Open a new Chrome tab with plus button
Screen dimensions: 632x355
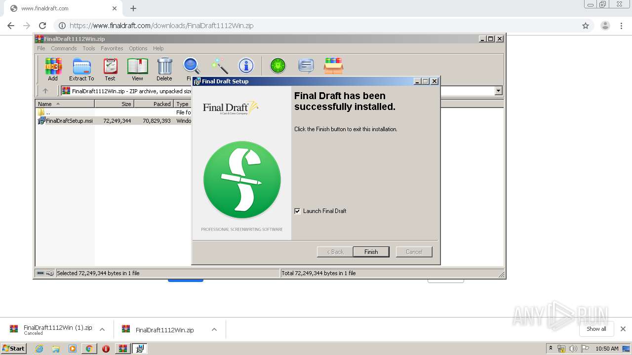[133, 8]
